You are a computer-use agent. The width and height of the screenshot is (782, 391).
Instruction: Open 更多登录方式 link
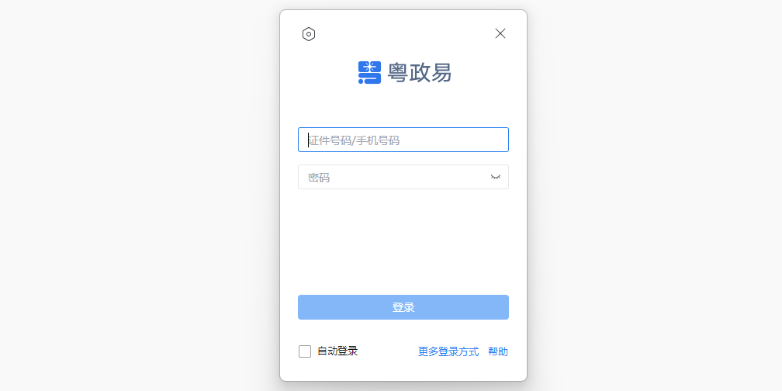click(448, 351)
